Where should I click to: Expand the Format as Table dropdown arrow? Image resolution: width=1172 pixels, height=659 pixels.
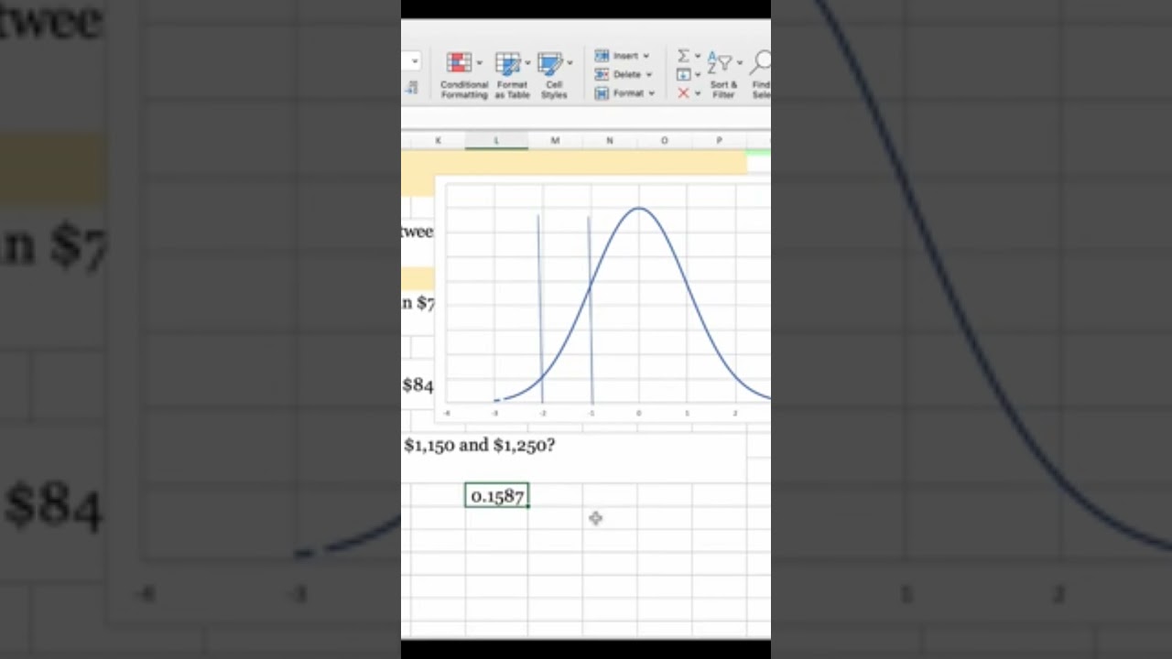click(527, 63)
